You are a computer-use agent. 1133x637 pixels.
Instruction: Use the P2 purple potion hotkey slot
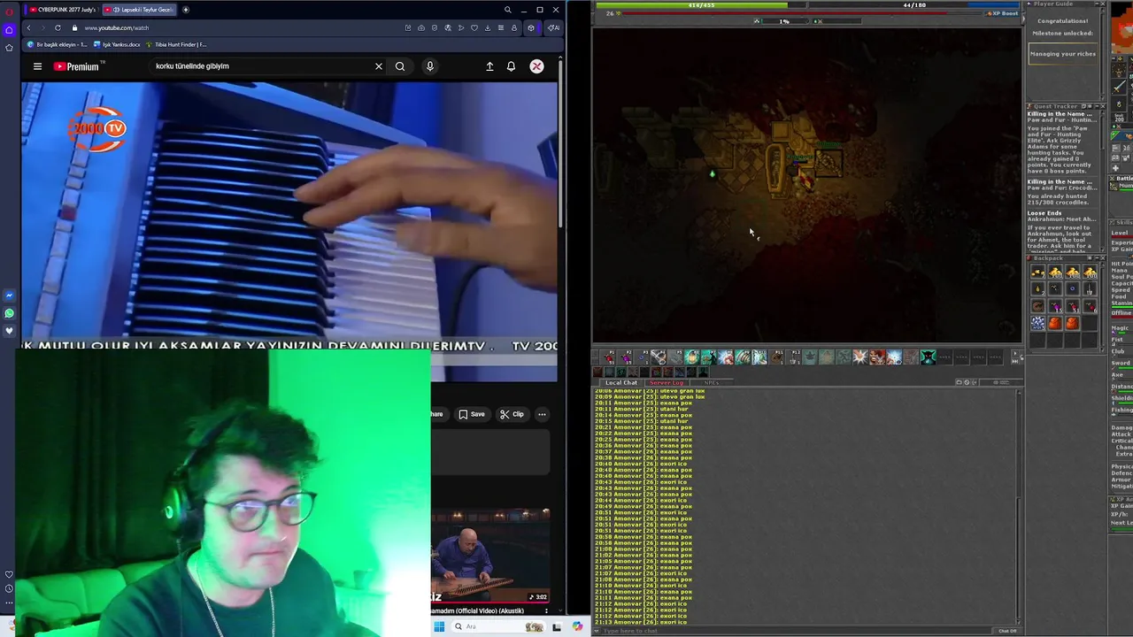click(x=626, y=357)
